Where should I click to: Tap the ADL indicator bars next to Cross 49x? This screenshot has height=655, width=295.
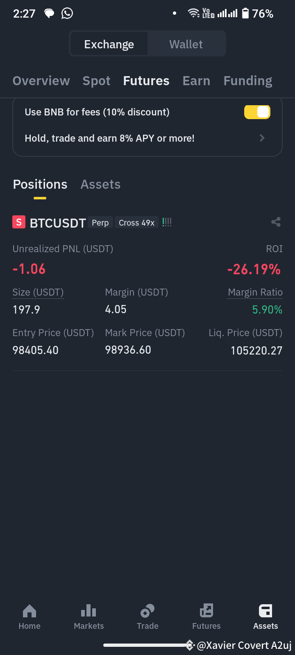coord(167,222)
